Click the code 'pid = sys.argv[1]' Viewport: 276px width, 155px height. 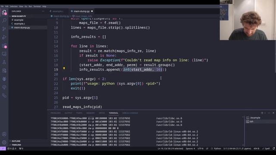(80, 98)
